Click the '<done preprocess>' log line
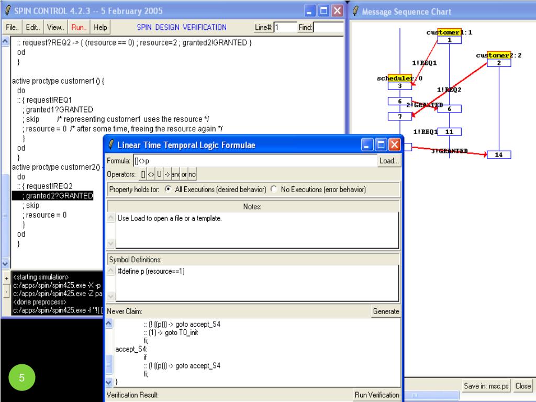Image resolution: width=536 pixels, height=402 pixels. click(x=40, y=302)
